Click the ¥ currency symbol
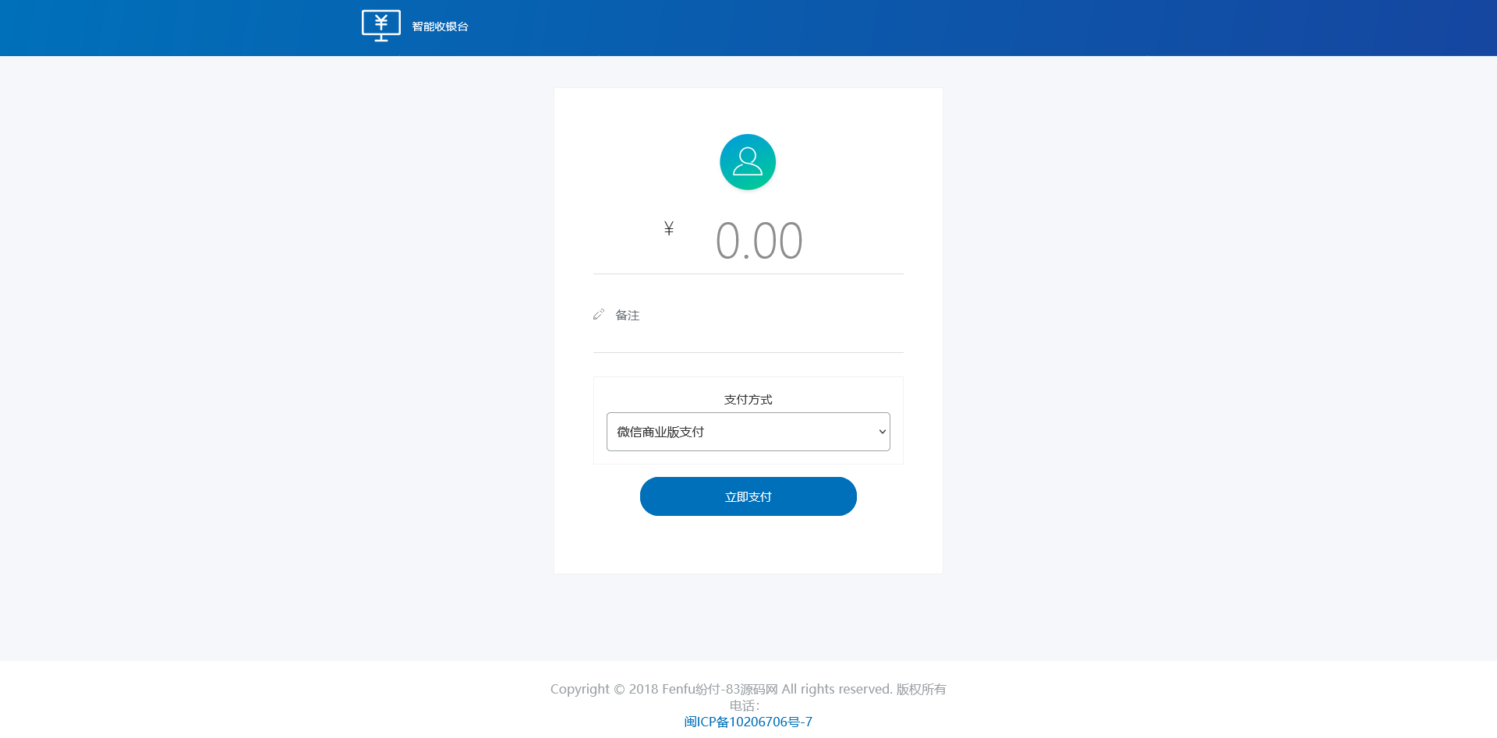1497x738 pixels. [669, 228]
